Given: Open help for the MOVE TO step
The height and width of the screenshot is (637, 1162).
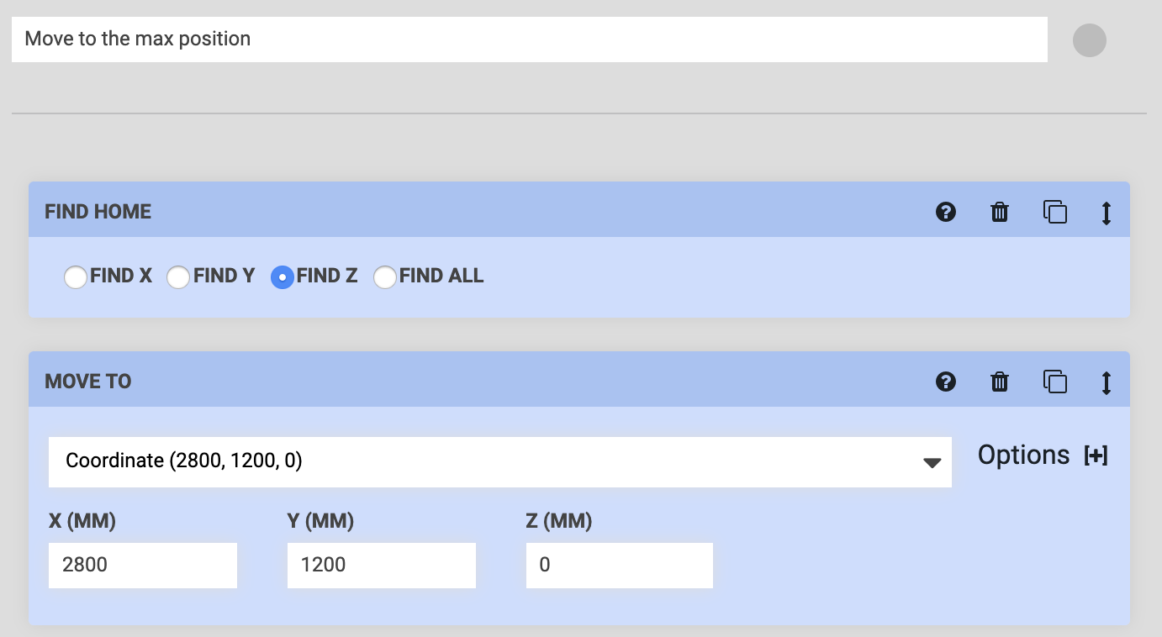Looking at the screenshot, I should [x=946, y=382].
